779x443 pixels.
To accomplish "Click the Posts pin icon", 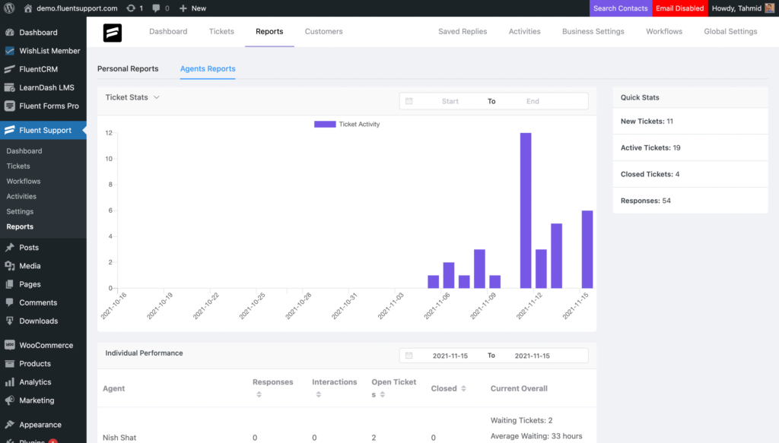I will [x=9, y=247].
